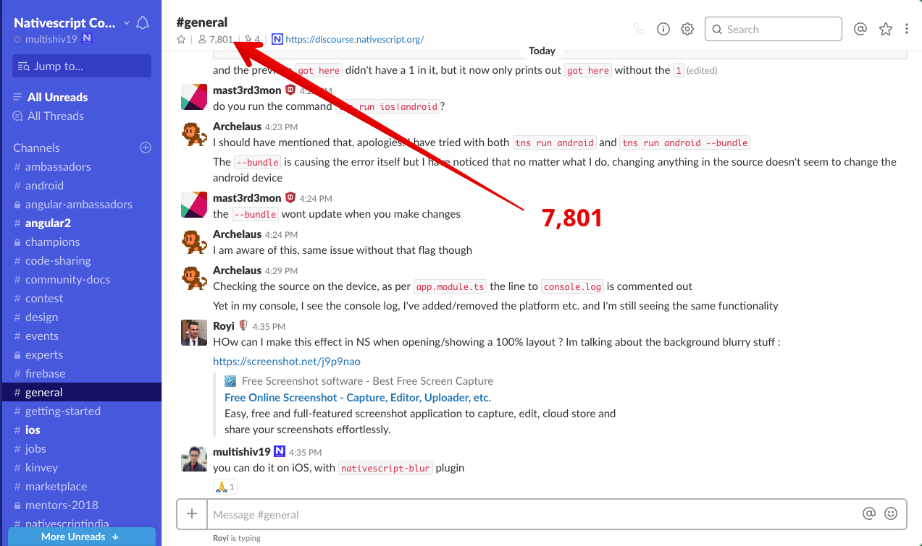Image resolution: width=922 pixels, height=546 pixels.
Task: Open the attachment plus button
Action: click(192, 513)
